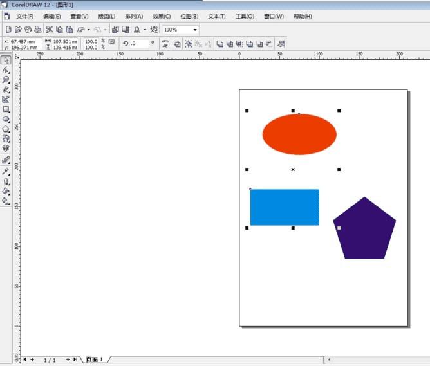Click the add page plus button

[32, 360]
